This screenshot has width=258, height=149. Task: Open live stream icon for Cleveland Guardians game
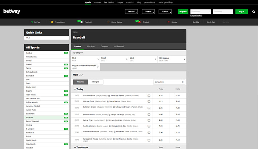point(149,133)
